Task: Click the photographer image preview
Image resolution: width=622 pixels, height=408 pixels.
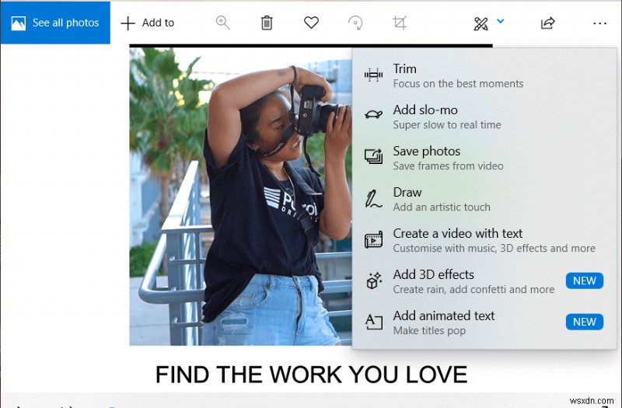Action: (240, 197)
